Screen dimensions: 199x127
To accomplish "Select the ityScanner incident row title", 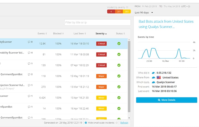I will [6, 42].
